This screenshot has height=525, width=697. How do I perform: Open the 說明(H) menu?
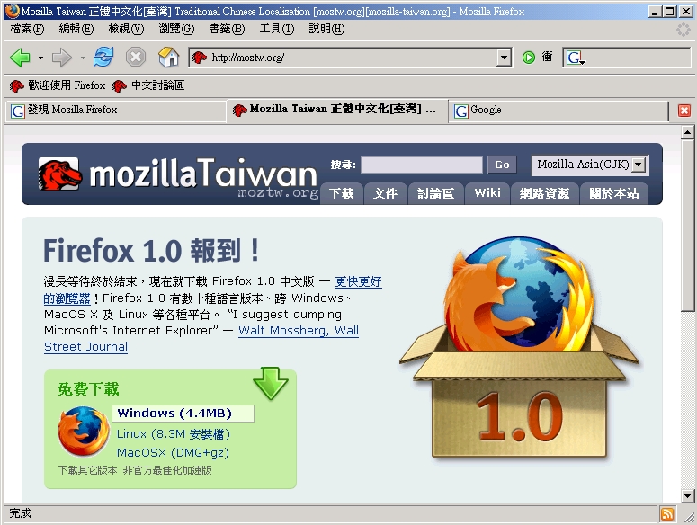[326, 29]
